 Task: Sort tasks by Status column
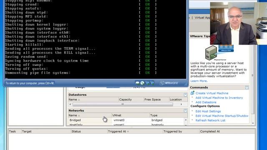[x=89, y=132]
